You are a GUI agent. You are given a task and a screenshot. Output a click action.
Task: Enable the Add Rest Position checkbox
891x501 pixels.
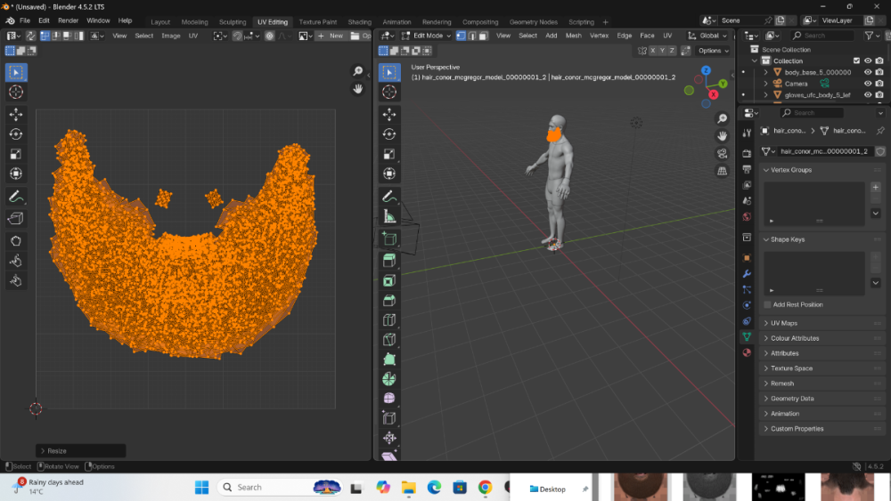click(768, 304)
